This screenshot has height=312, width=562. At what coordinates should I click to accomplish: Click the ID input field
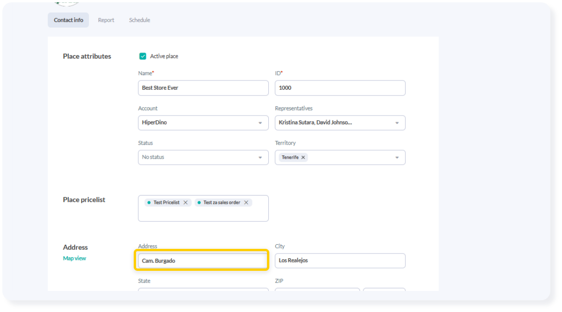pyautogui.click(x=339, y=88)
